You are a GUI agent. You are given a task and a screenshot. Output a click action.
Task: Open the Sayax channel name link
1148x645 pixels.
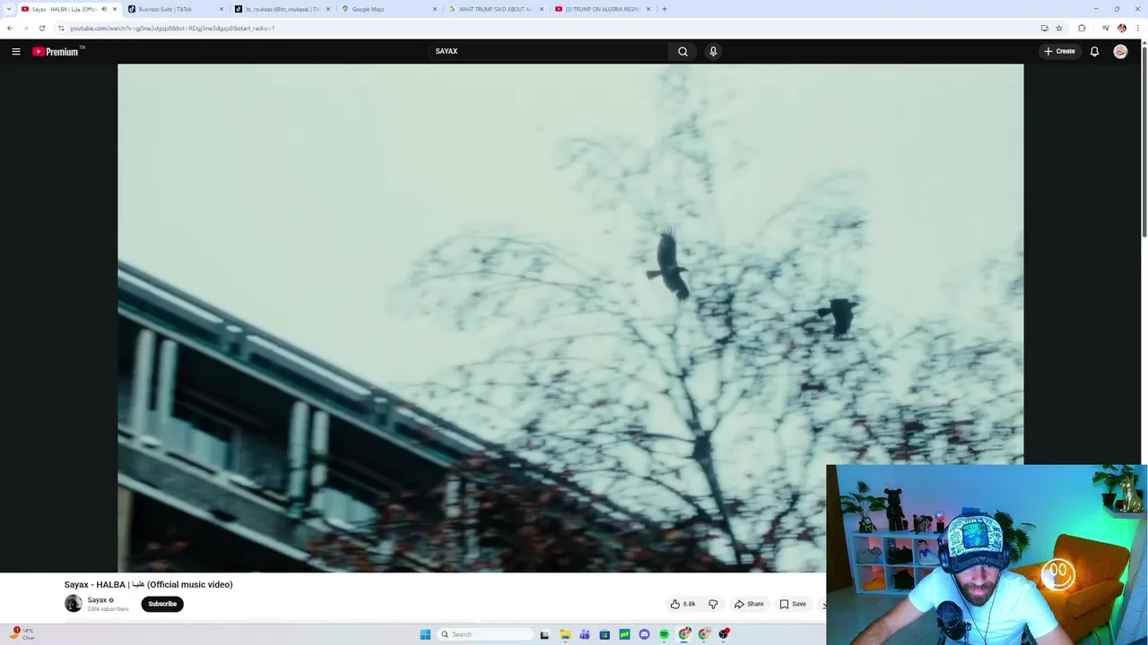(x=97, y=600)
